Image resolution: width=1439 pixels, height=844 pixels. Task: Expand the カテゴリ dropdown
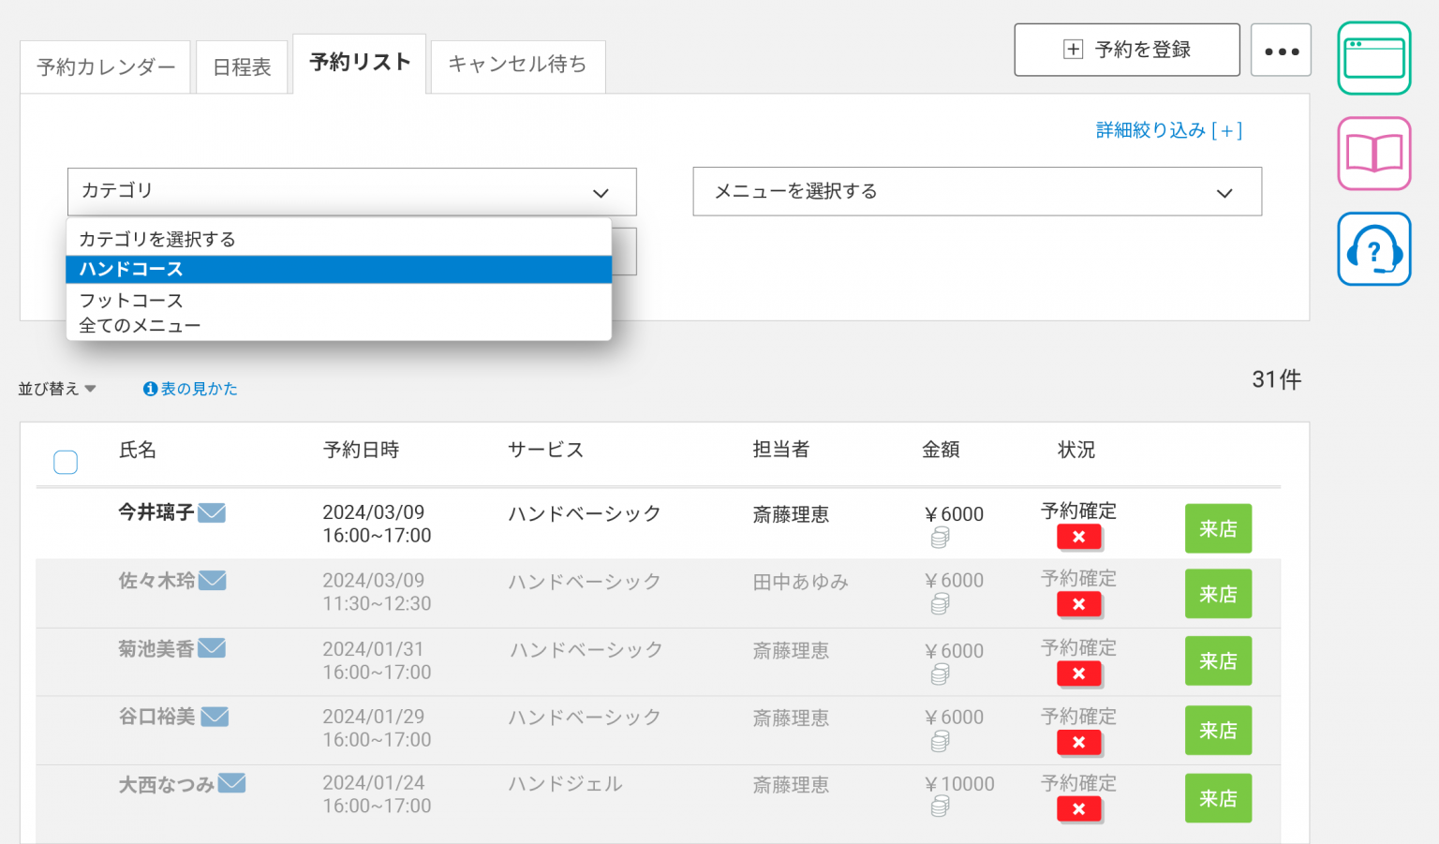(x=351, y=192)
